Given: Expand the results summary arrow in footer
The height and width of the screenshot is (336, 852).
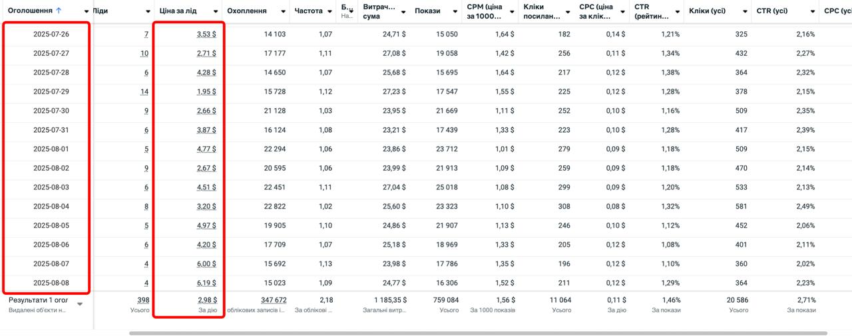Looking at the screenshot, I should point(80,304).
